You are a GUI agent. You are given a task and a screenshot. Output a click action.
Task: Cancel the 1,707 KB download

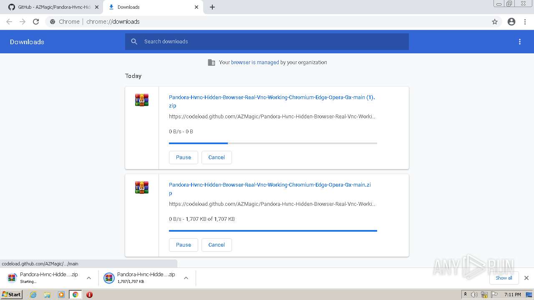[x=217, y=245]
